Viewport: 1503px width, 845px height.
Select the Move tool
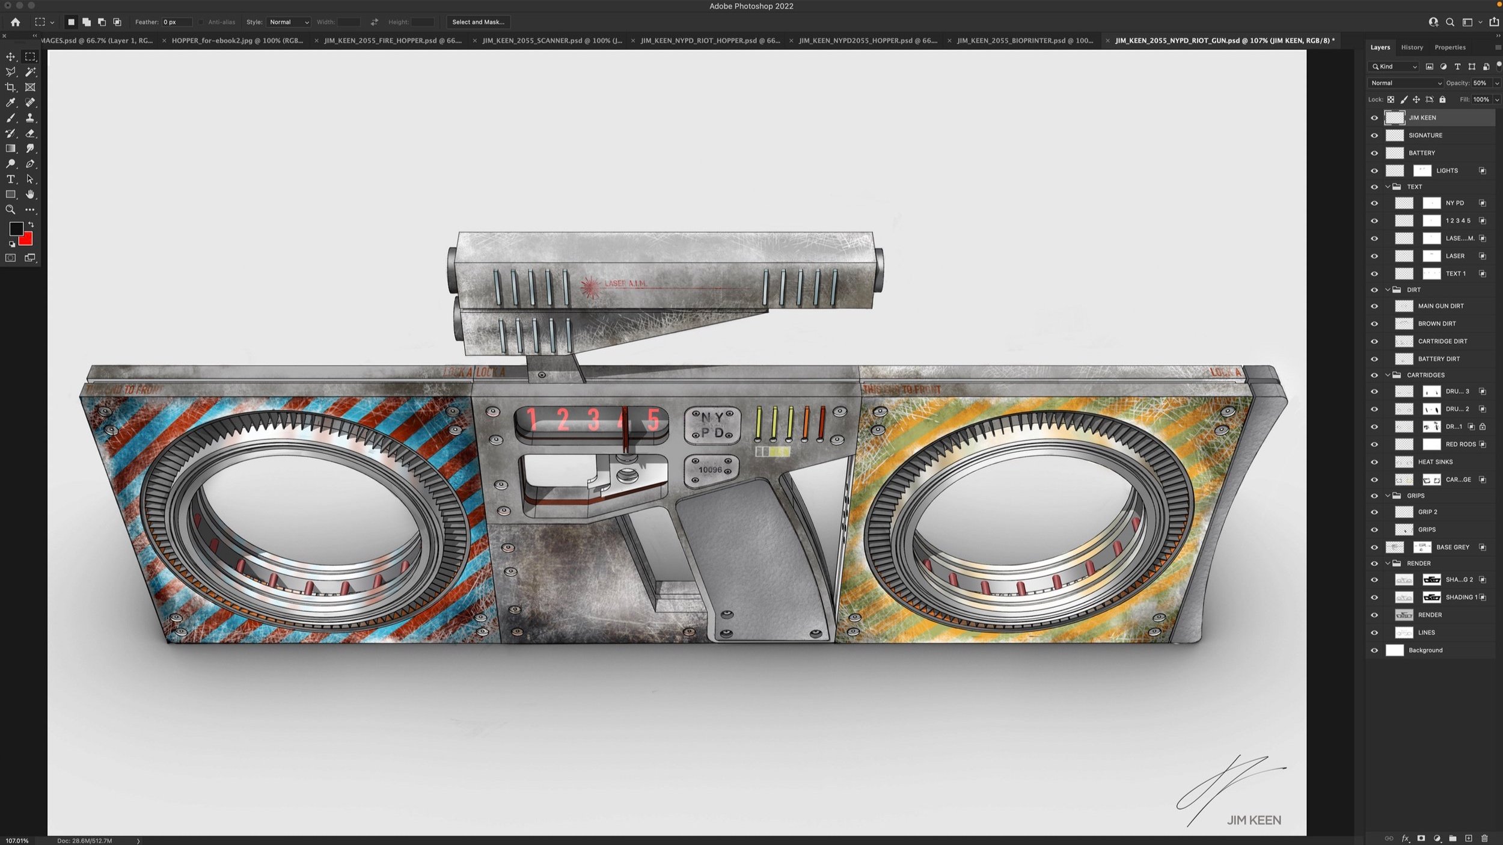point(10,57)
